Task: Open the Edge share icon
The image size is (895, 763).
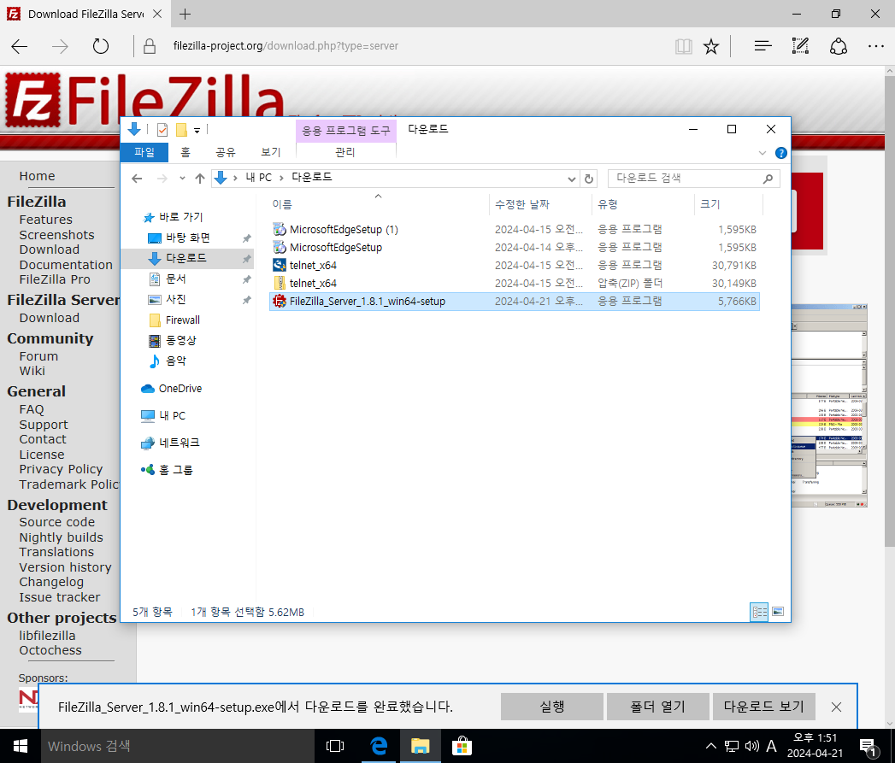Action: [838, 46]
